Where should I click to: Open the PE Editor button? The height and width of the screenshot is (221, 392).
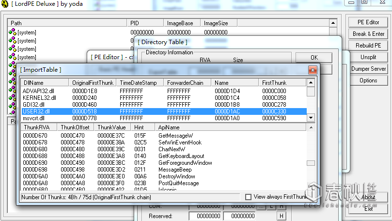368,22
